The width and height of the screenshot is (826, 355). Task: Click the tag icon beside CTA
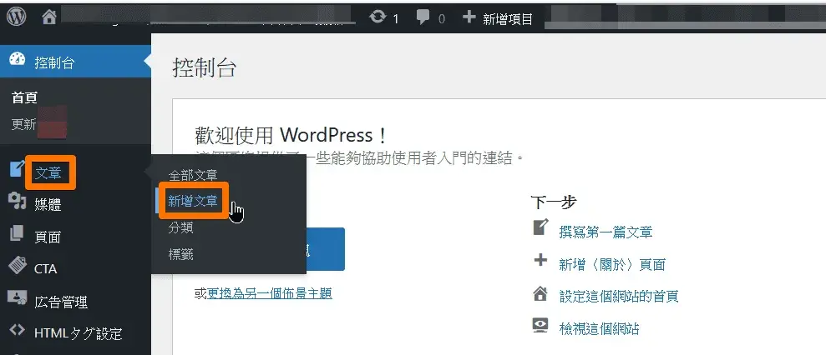[18, 265]
